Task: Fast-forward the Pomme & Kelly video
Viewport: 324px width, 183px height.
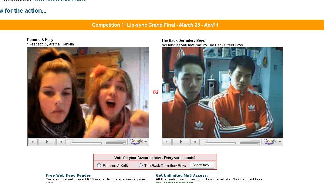Action: 61,142
